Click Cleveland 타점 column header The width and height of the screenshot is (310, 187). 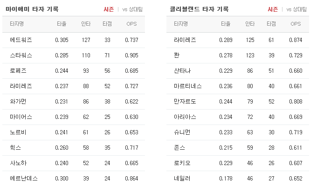[271, 24]
